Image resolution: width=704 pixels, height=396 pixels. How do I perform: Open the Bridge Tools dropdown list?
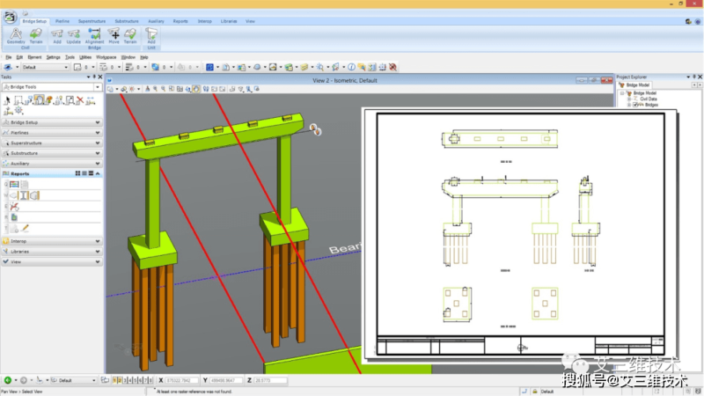tap(99, 87)
